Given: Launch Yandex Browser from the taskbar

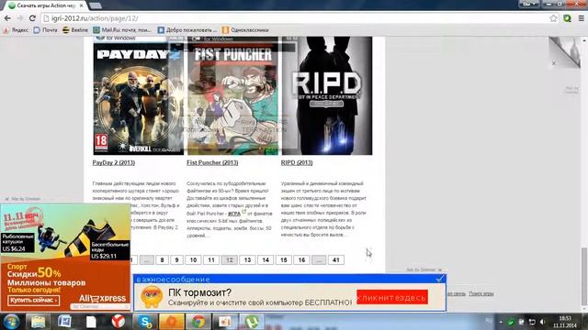Looking at the screenshot, I should pos(119,322).
